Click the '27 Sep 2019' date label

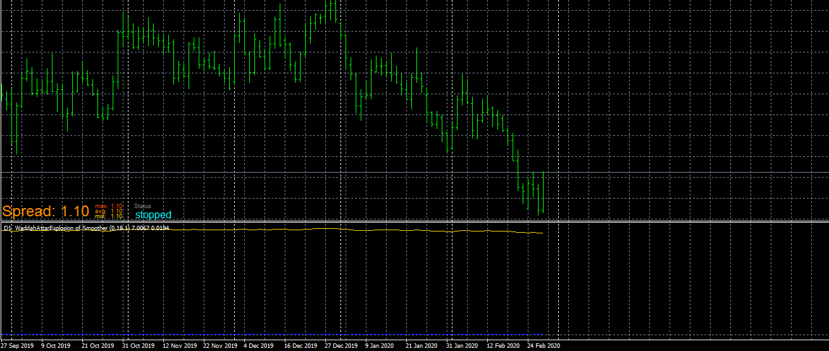tap(18, 346)
